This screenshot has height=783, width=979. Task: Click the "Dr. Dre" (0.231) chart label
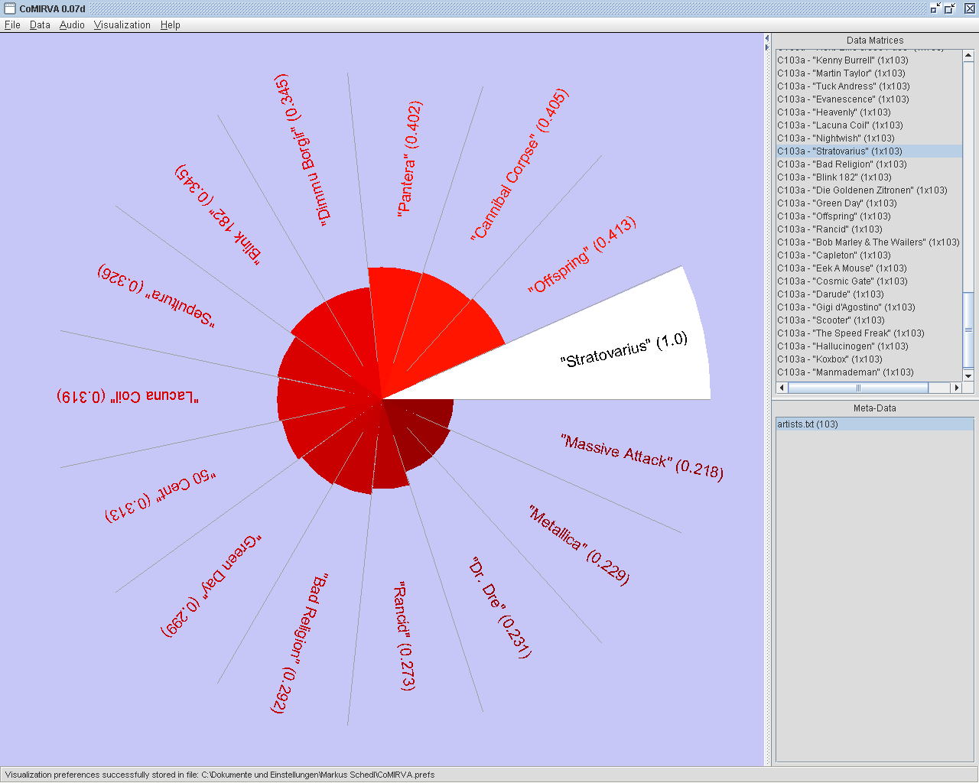click(499, 608)
